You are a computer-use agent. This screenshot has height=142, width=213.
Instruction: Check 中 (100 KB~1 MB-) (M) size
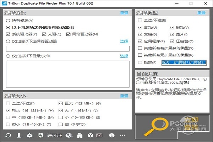click(8, 118)
